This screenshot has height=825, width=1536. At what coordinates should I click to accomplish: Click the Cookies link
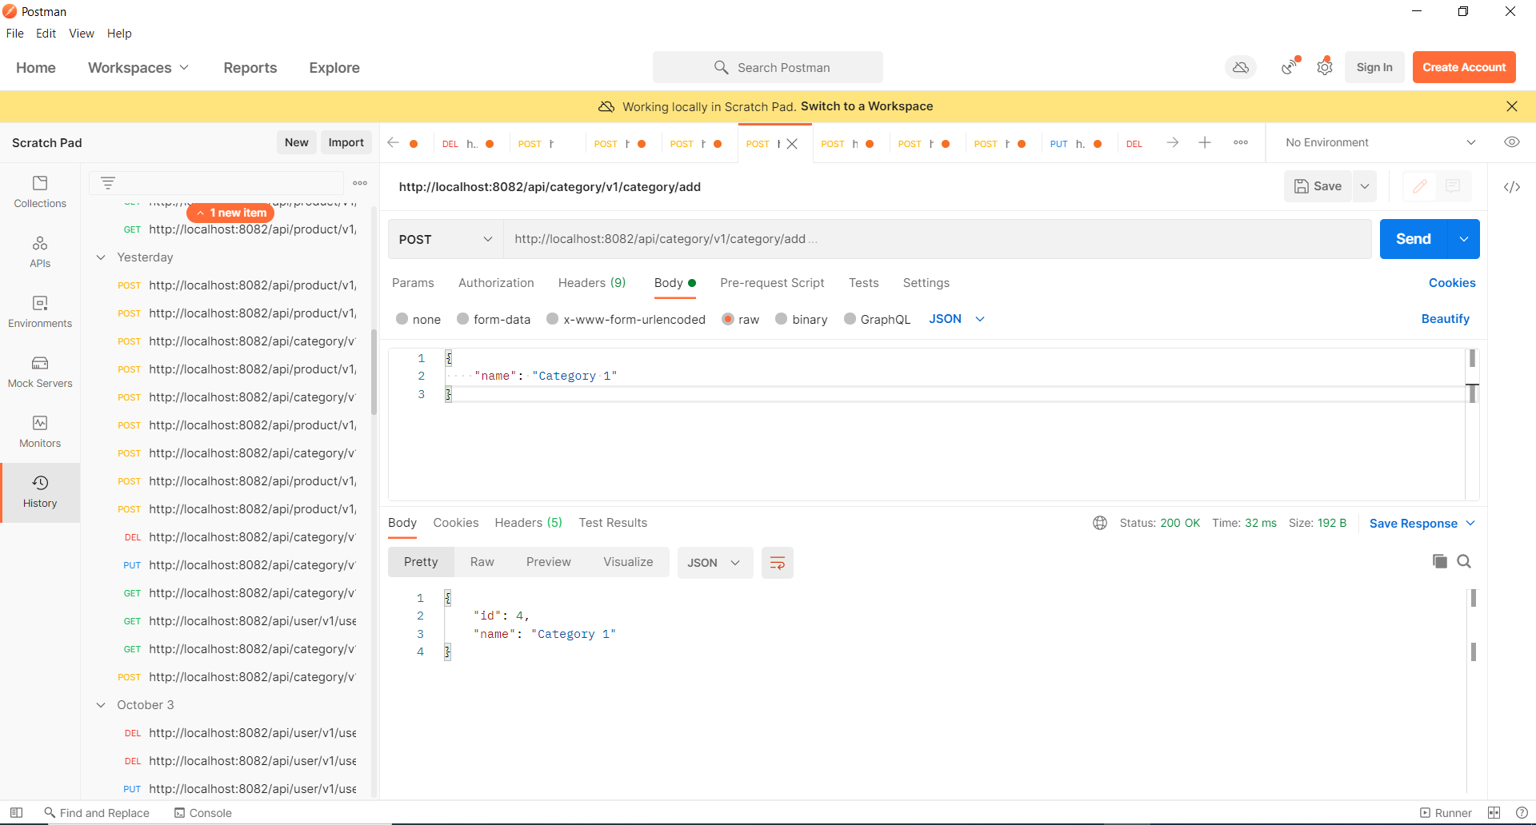click(1452, 283)
